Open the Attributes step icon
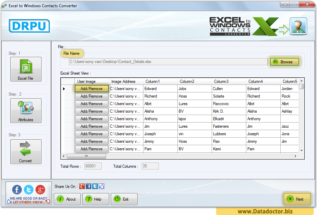The width and height of the screenshot is (317, 215). tap(26, 111)
